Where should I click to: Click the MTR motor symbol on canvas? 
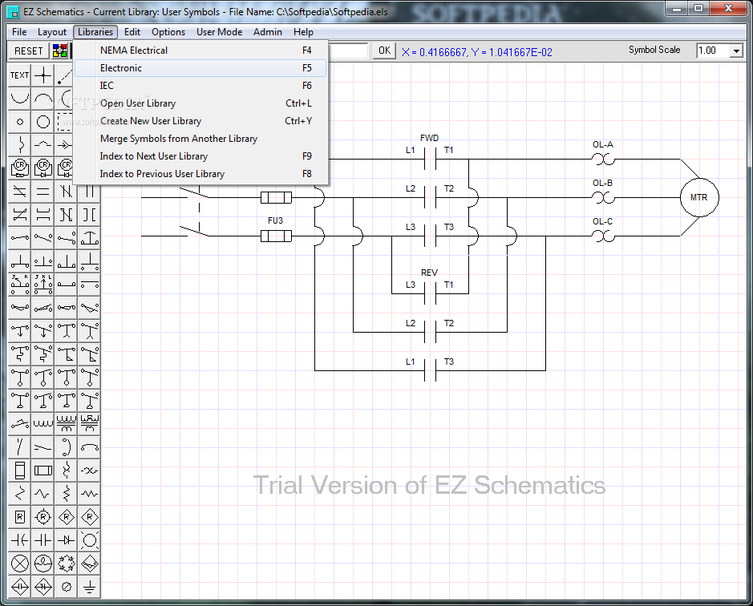(699, 197)
